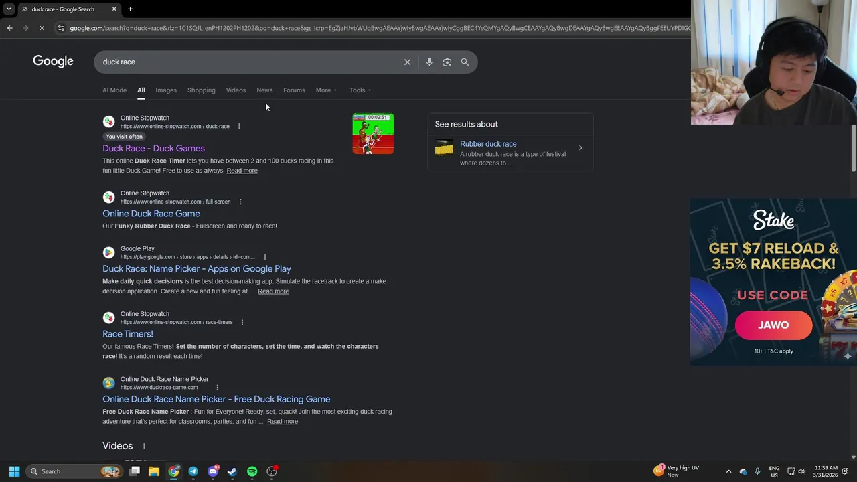Open a new browser tab with plus
Image resolution: width=857 pixels, height=482 pixels.
pos(130,9)
